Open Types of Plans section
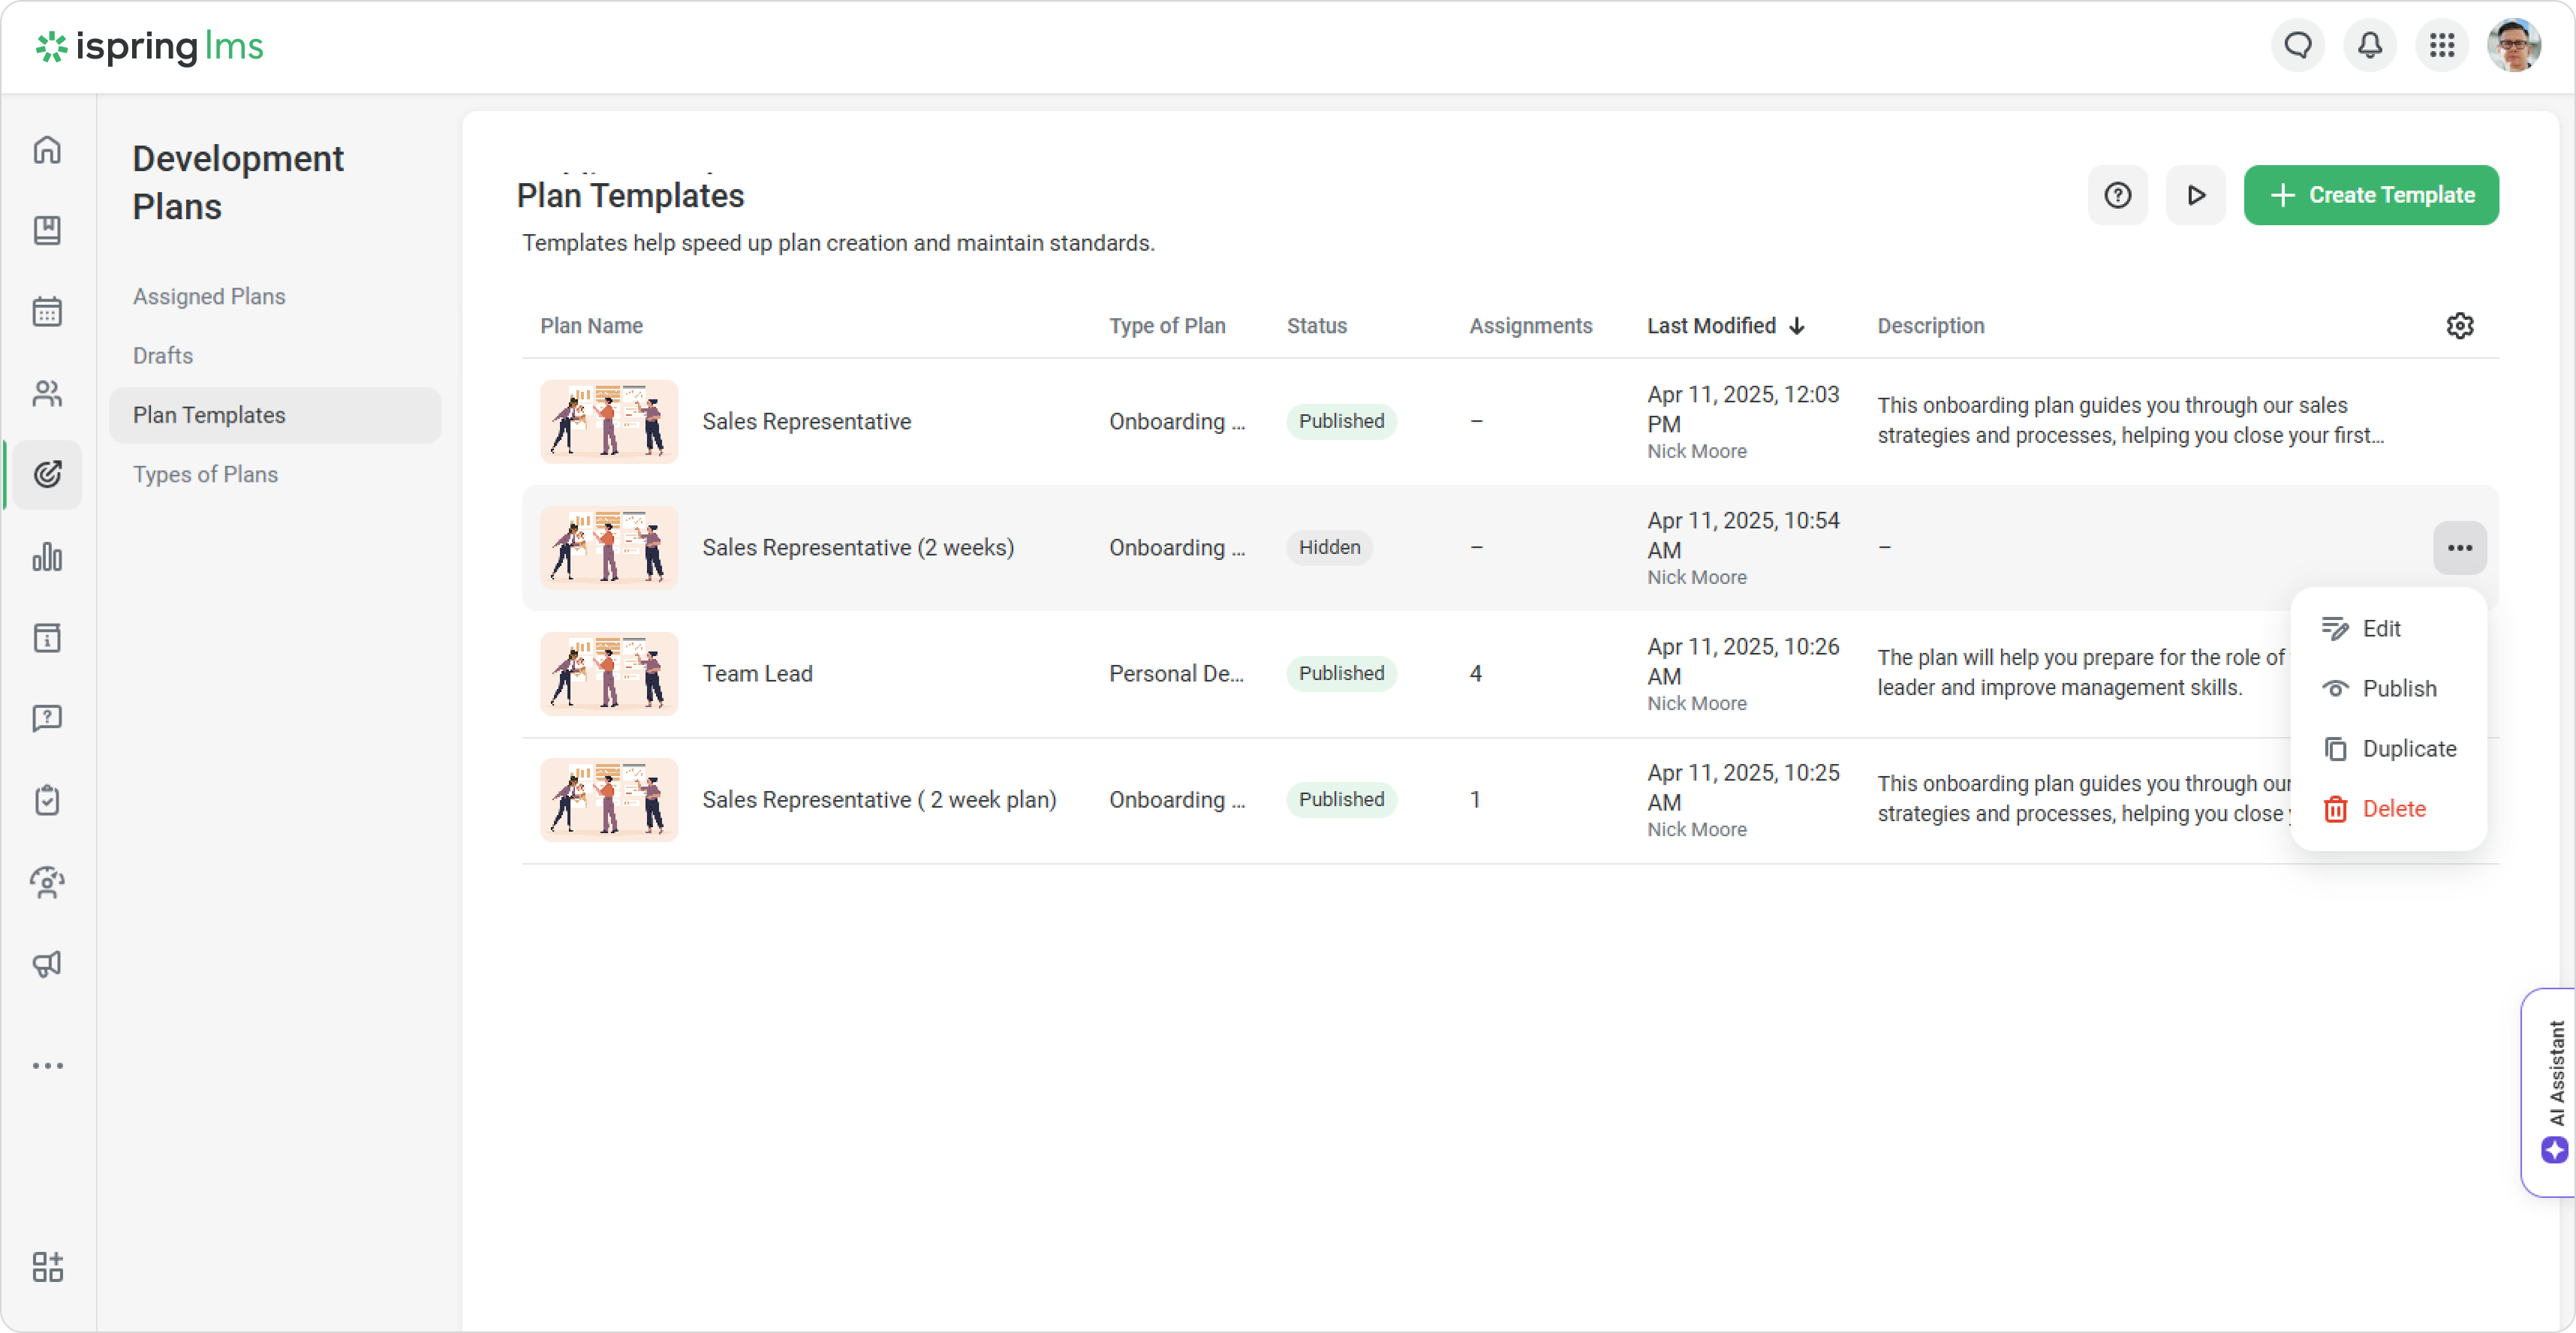The height and width of the screenshot is (1333, 2576). click(205, 475)
